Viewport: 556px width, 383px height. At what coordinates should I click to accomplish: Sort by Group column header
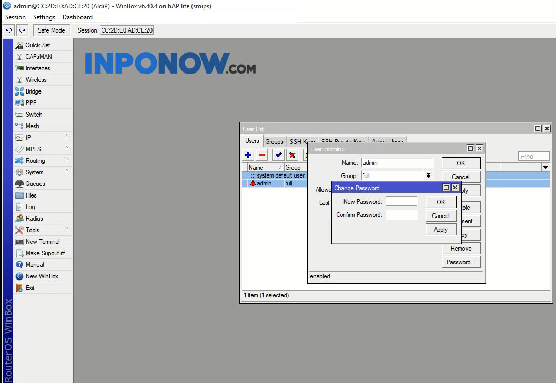pos(296,167)
